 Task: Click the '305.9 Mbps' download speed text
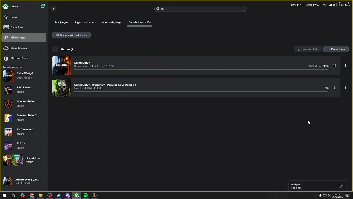[314, 66]
